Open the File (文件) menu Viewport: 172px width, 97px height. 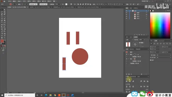pos(10,1)
